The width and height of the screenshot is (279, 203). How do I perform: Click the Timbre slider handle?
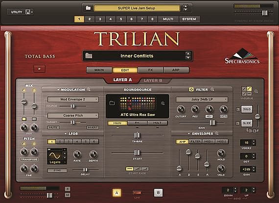(137, 135)
